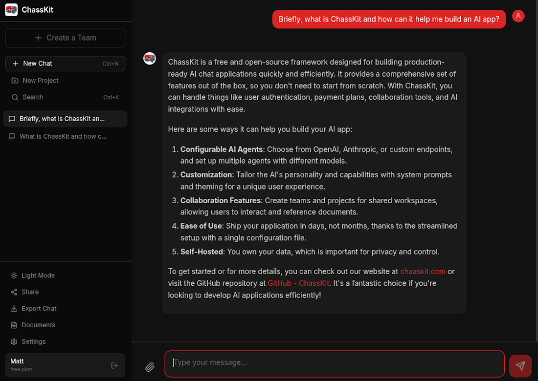
Task: Click the assistant avatar next to the response
Action: click(150, 58)
